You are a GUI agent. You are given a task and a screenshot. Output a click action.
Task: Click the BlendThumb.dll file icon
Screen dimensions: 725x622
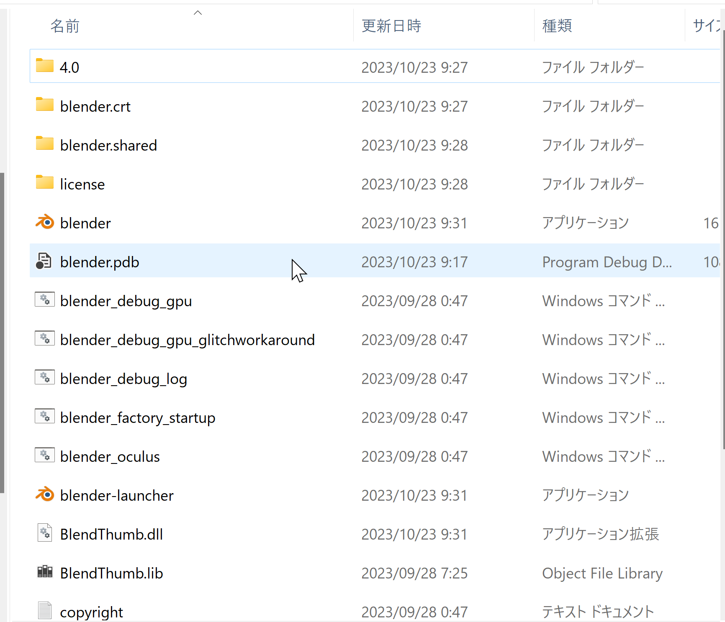(x=44, y=533)
